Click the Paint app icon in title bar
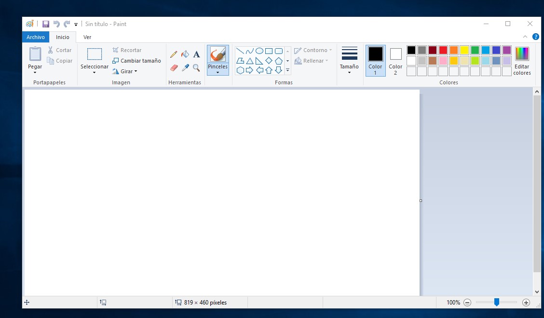 coord(30,24)
